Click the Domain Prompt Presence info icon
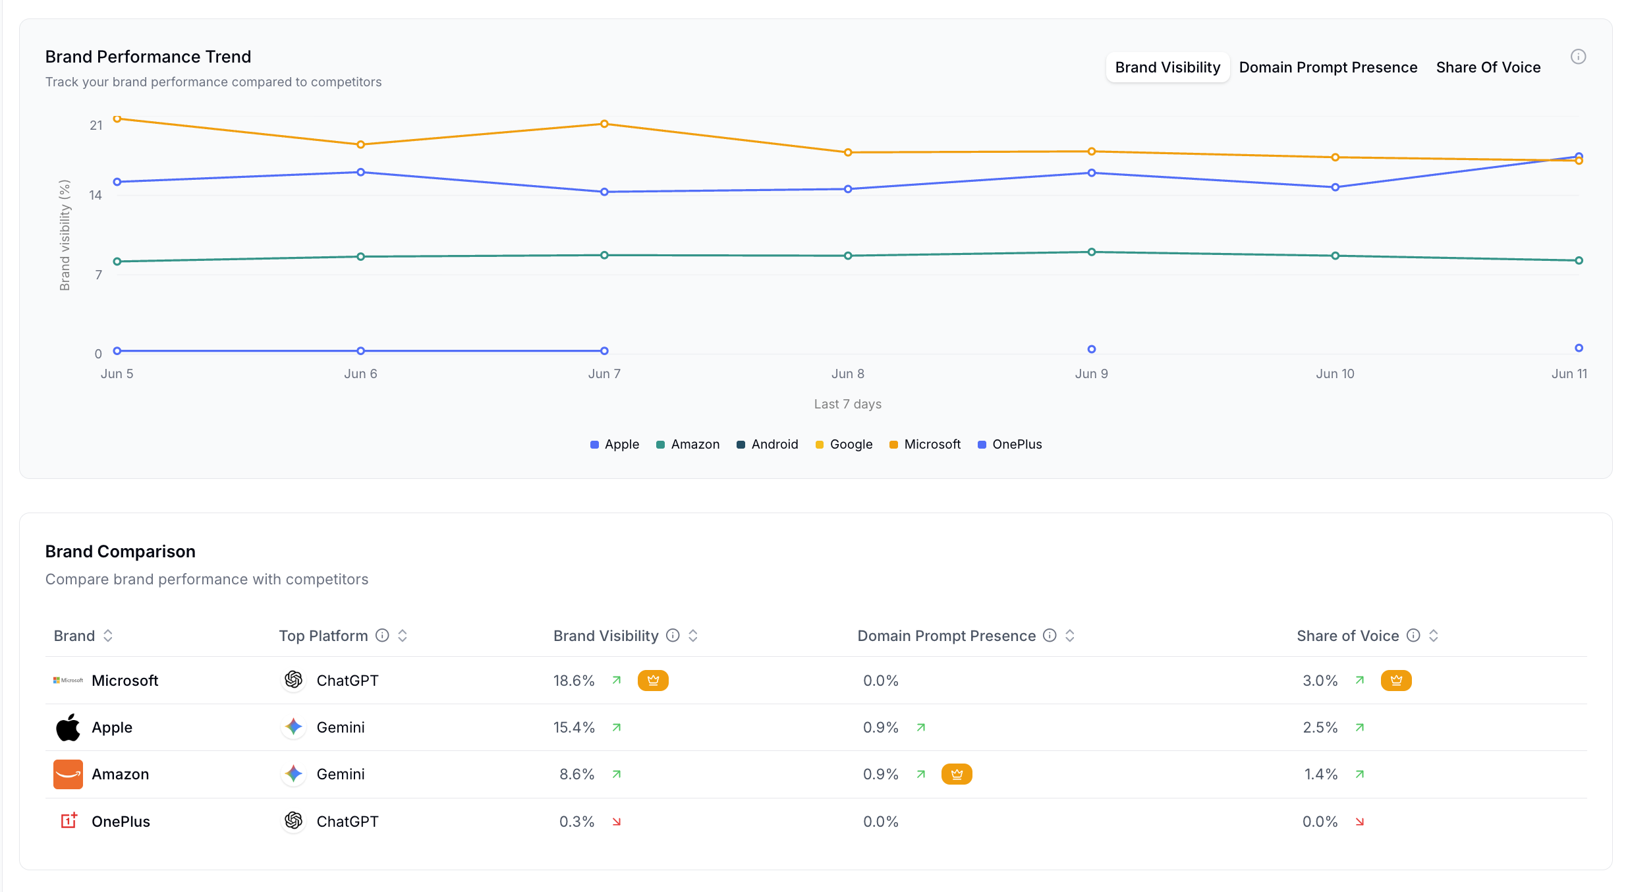Image resolution: width=1630 pixels, height=892 pixels. tap(1050, 635)
